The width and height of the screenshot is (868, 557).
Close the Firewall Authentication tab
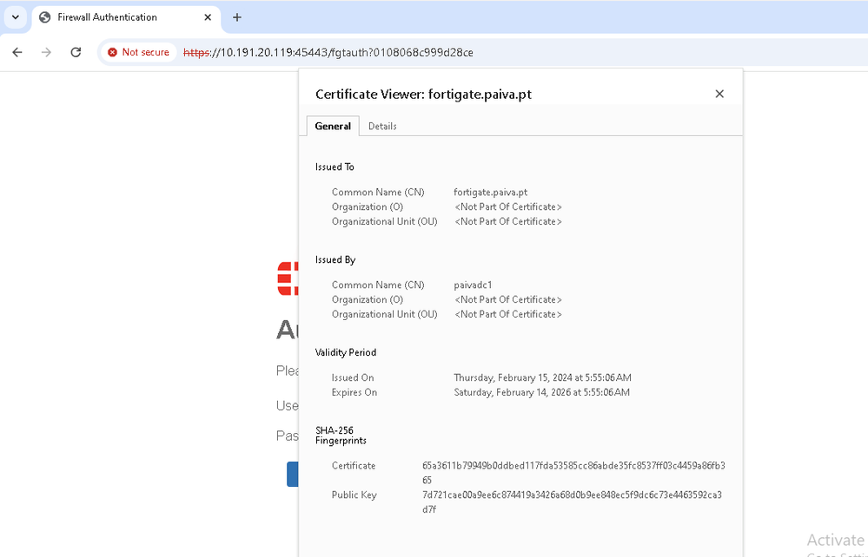pos(208,17)
